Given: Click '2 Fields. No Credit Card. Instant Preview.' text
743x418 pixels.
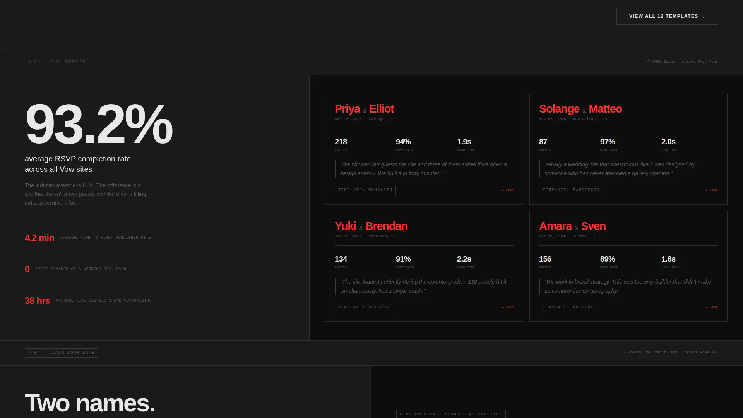Looking at the screenshot, I should coord(670,352).
